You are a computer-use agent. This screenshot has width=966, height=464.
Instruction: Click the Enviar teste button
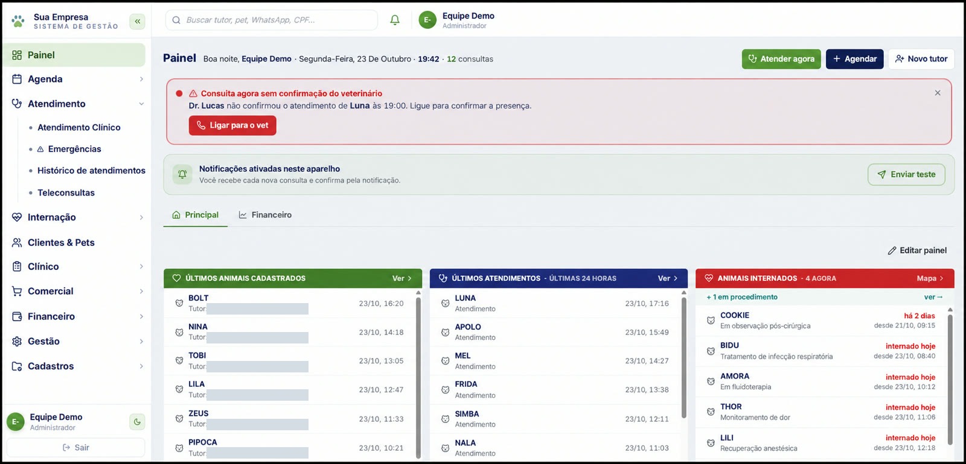(x=906, y=174)
